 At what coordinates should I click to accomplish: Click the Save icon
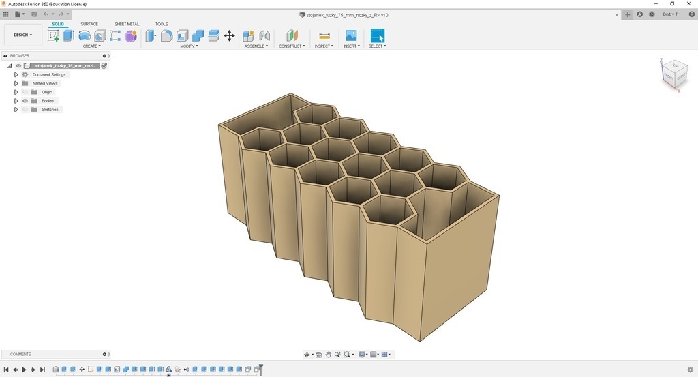34,14
